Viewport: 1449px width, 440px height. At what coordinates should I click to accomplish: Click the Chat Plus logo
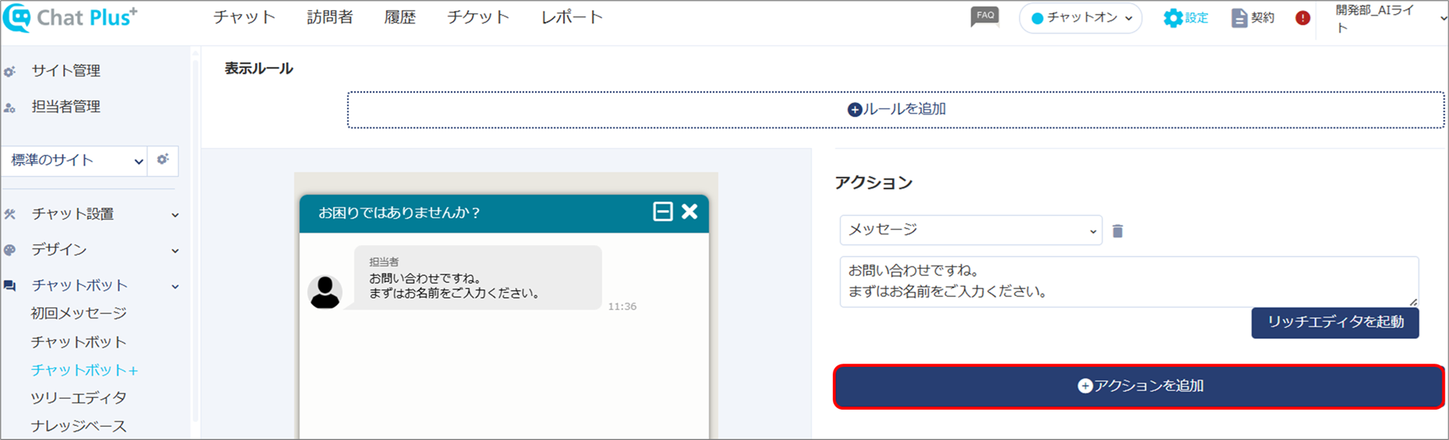pyautogui.click(x=70, y=18)
